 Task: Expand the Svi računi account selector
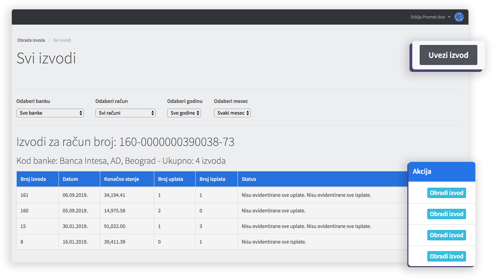tap(125, 113)
